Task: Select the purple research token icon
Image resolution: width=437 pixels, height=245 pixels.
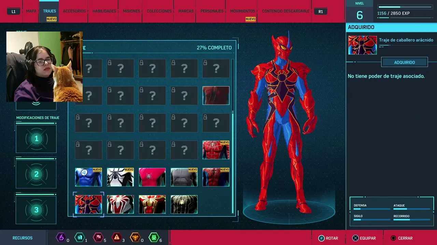Action: (61, 237)
